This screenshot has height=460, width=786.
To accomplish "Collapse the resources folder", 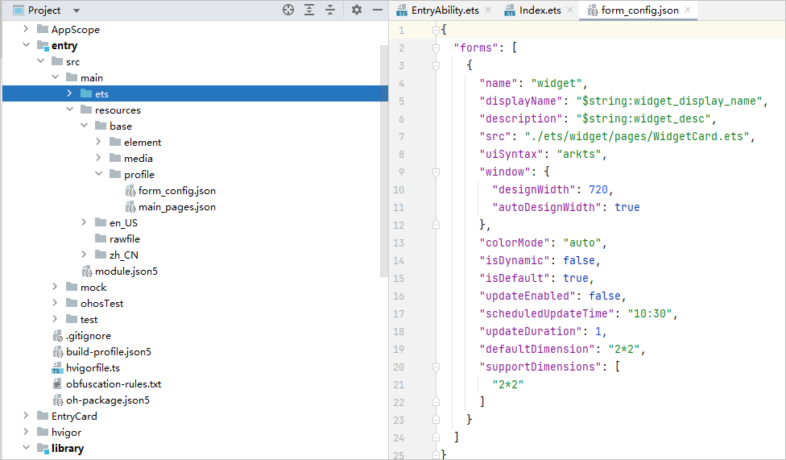I will (x=70, y=110).
